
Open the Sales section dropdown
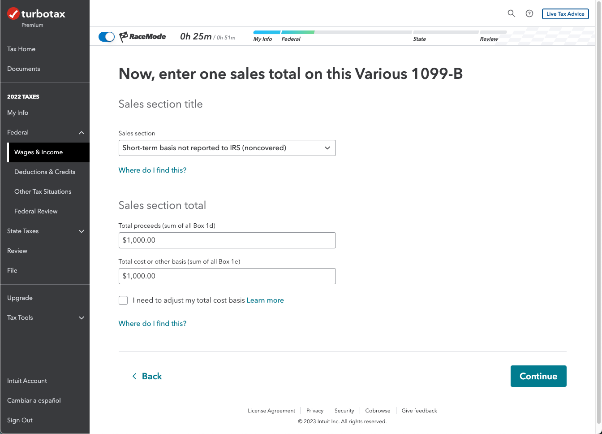point(227,148)
